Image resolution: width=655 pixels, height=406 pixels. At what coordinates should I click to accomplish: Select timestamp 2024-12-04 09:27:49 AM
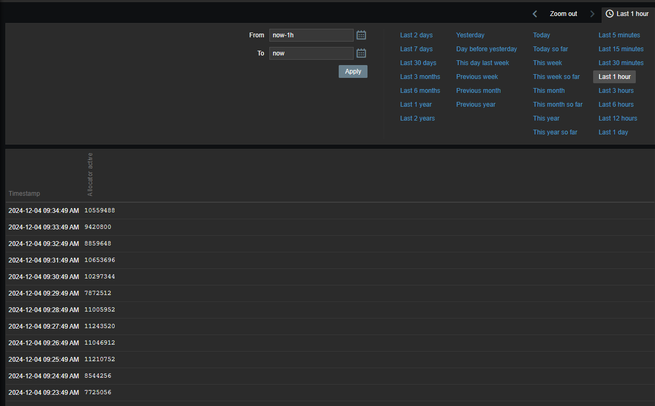44,327
